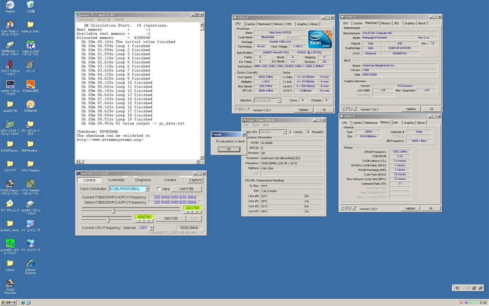Launch the prime95 desktop shortcut
489x306 pixels.
coord(10,243)
